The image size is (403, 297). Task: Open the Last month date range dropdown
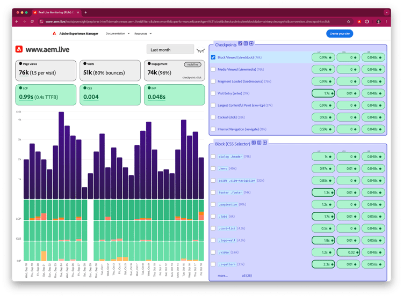[170, 49]
